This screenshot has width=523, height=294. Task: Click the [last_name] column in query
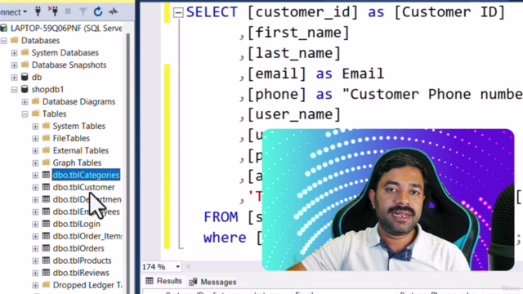pos(294,53)
